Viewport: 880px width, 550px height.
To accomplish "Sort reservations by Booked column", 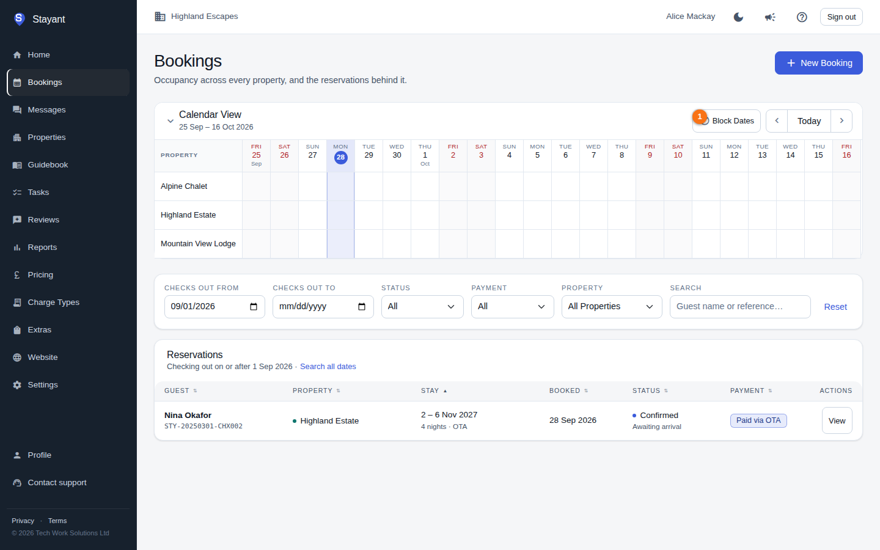I will [x=568, y=391].
